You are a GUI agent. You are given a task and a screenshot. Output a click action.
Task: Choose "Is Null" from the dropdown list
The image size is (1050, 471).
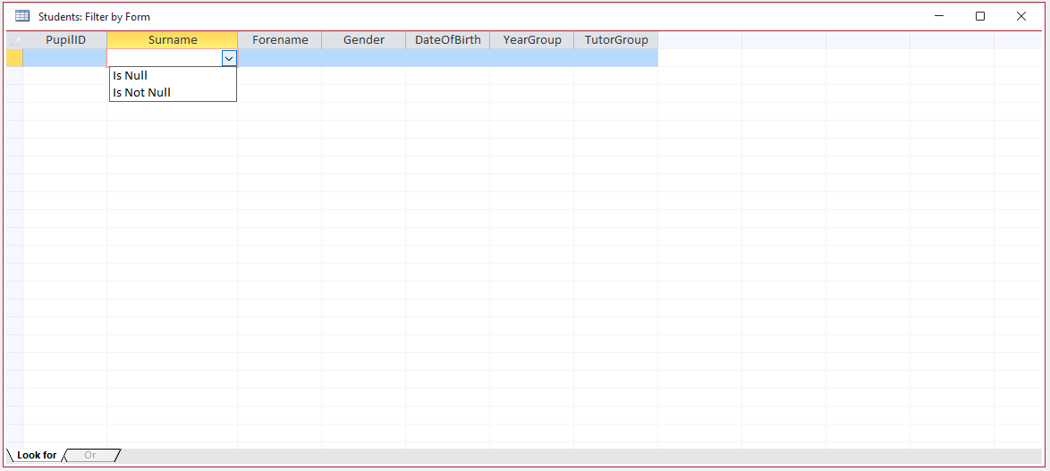tap(173, 76)
